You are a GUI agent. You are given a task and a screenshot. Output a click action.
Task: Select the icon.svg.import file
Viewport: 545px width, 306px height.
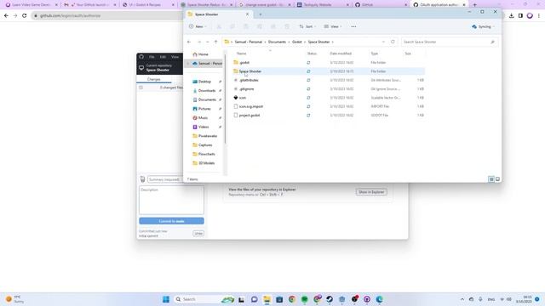pos(329,106)
